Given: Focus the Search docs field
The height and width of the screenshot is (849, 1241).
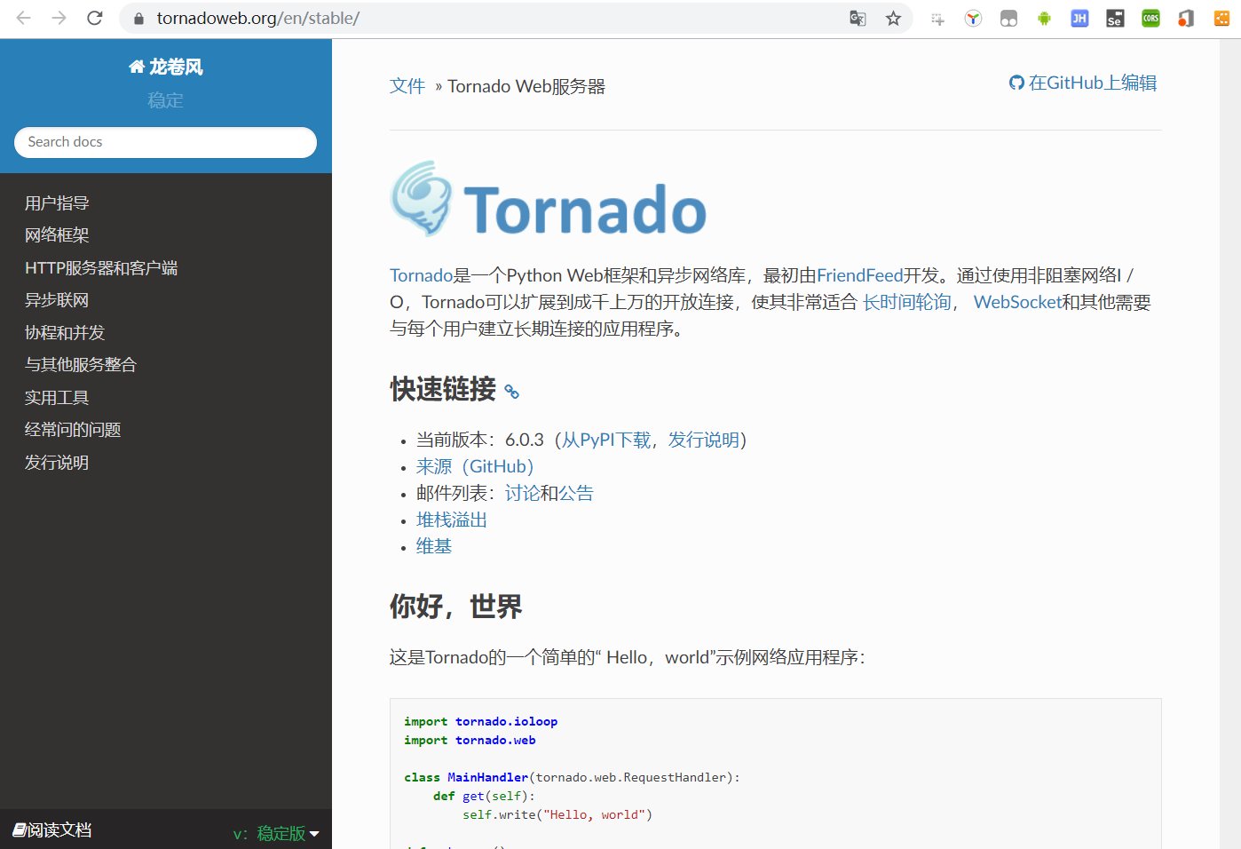Looking at the screenshot, I should coord(165,142).
